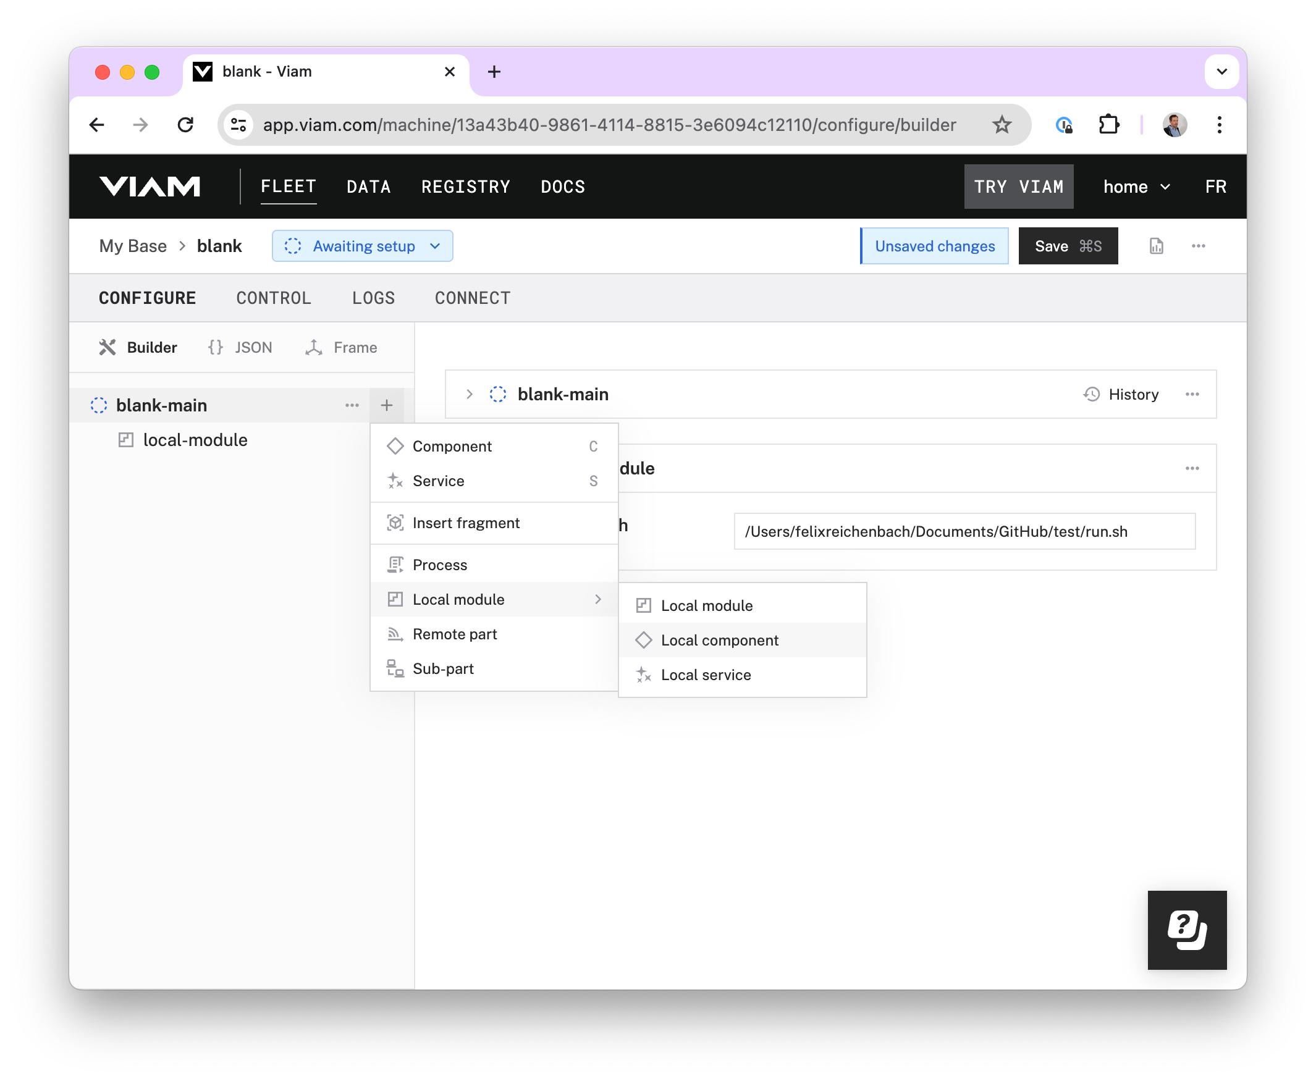Select Builder configuration mode
Screen dimensions: 1316x1081
coord(138,347)
